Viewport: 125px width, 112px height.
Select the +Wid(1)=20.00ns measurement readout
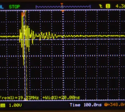click(x=61, y=98)
